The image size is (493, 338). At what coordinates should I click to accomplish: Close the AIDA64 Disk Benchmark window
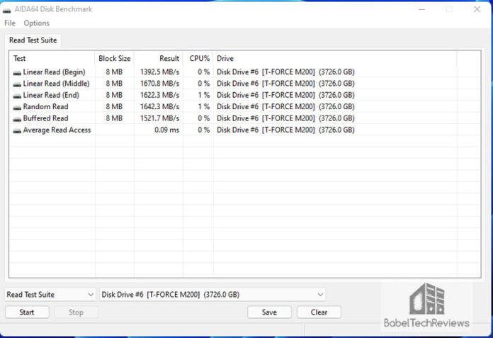point(477,9)
